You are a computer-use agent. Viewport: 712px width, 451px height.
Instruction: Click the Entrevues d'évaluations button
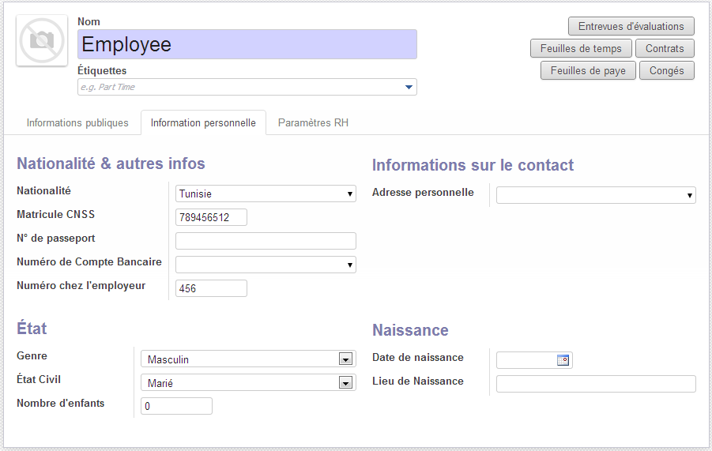point(631,26)
